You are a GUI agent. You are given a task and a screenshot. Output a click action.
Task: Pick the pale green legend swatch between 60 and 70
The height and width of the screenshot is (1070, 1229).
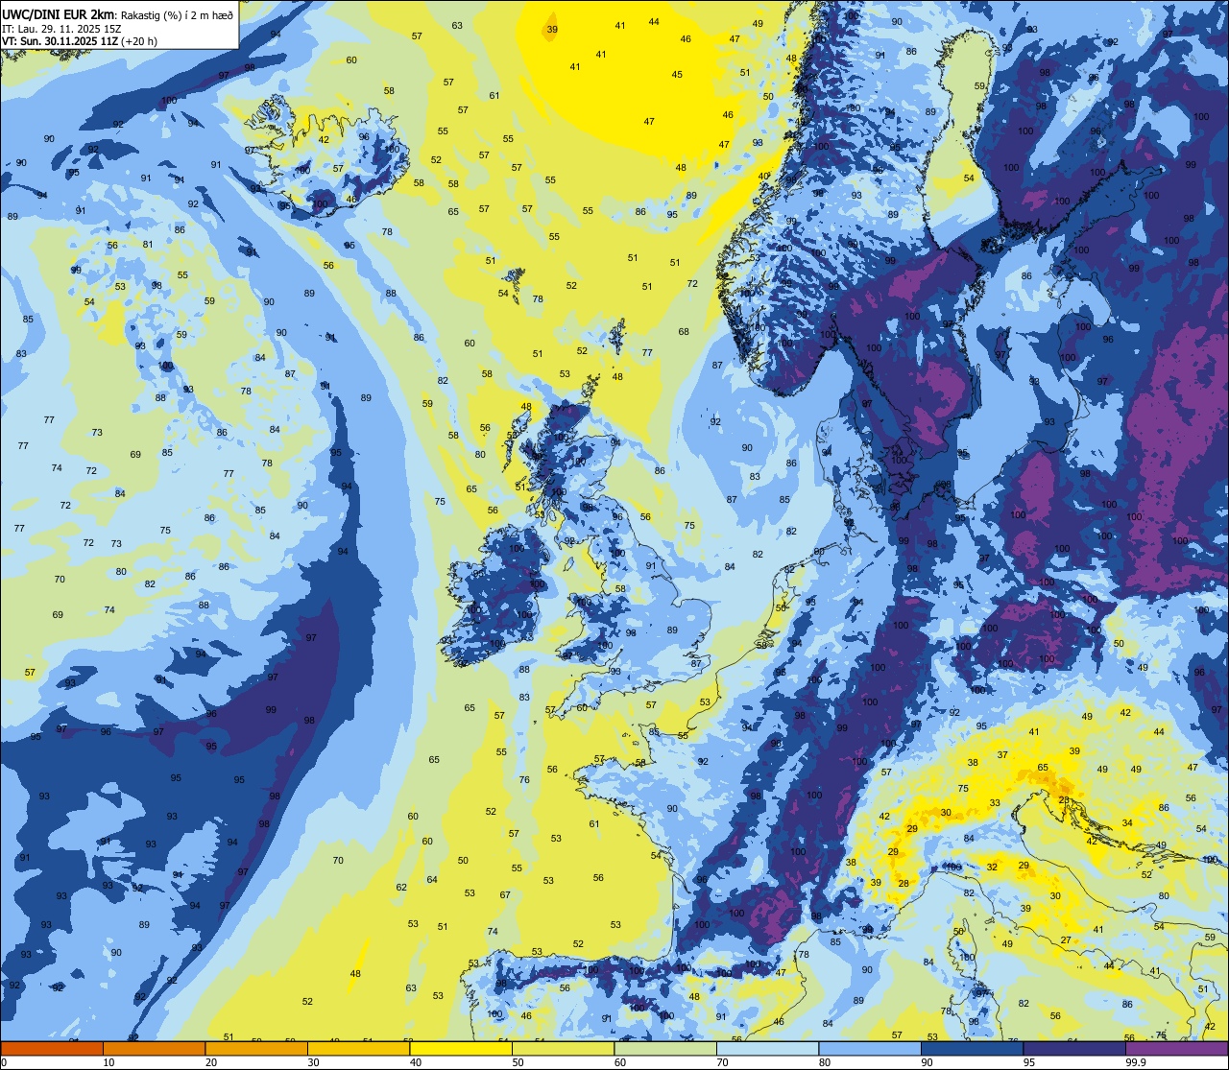[665, 1048]
